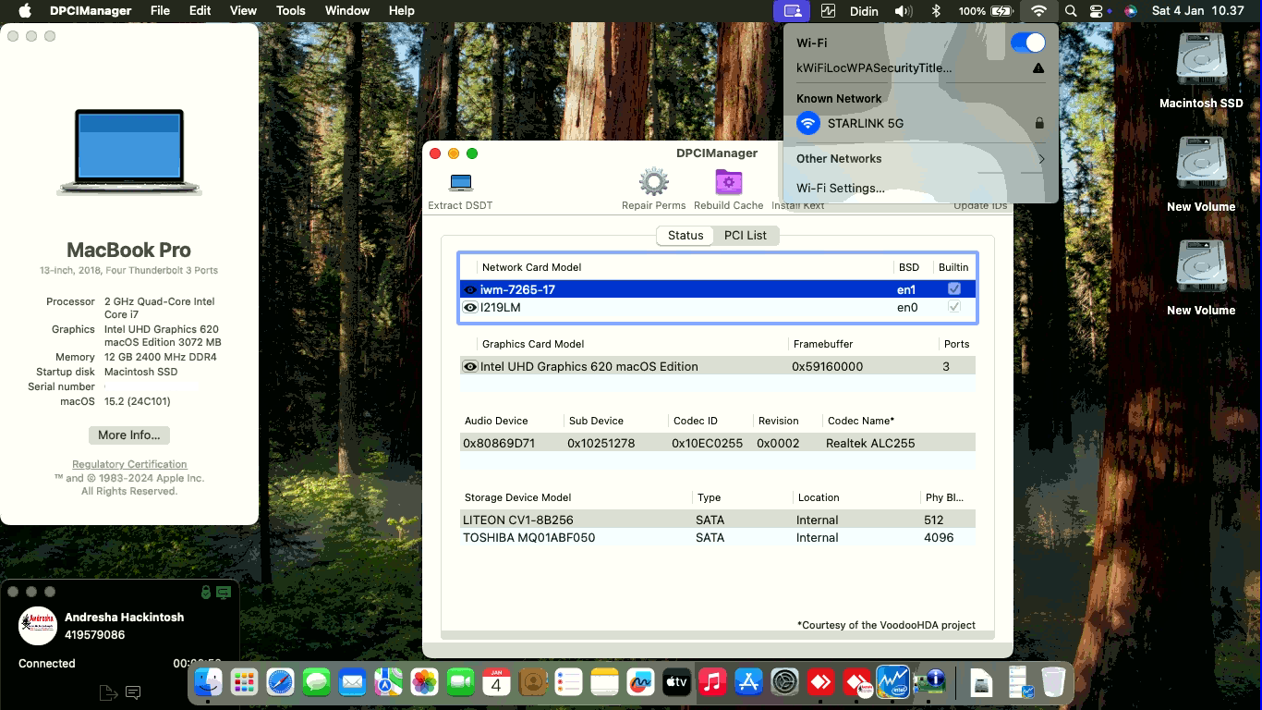Screen dimensions: 1262x710
Task: Click the Rebuild Cache toolbar icon
Action: 728,180
